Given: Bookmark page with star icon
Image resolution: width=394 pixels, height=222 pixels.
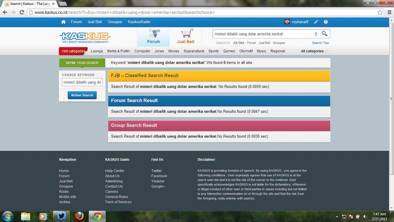Looking at the screenshot, I should (380, 12).
